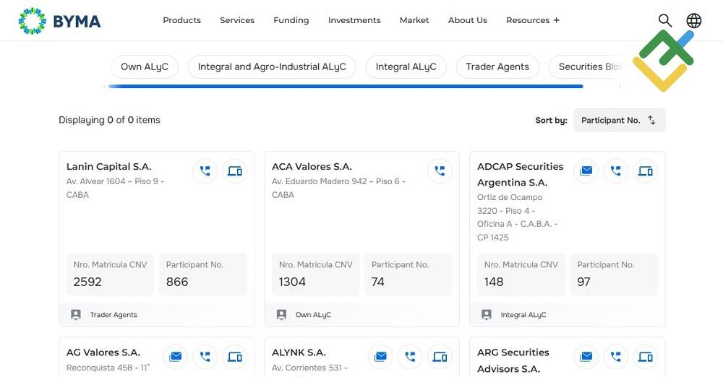The height and width of the screenshot is (377, 723).
Task: Open ALYNK S.A. website icon
Action: pos(440,357)
